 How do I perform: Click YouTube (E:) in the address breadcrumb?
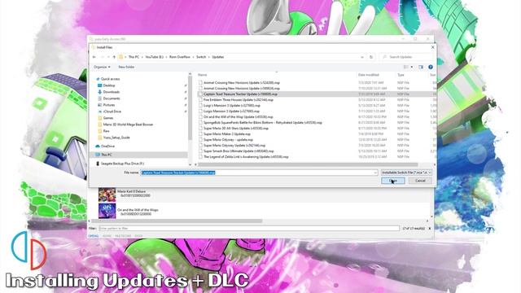pos(154,57)
